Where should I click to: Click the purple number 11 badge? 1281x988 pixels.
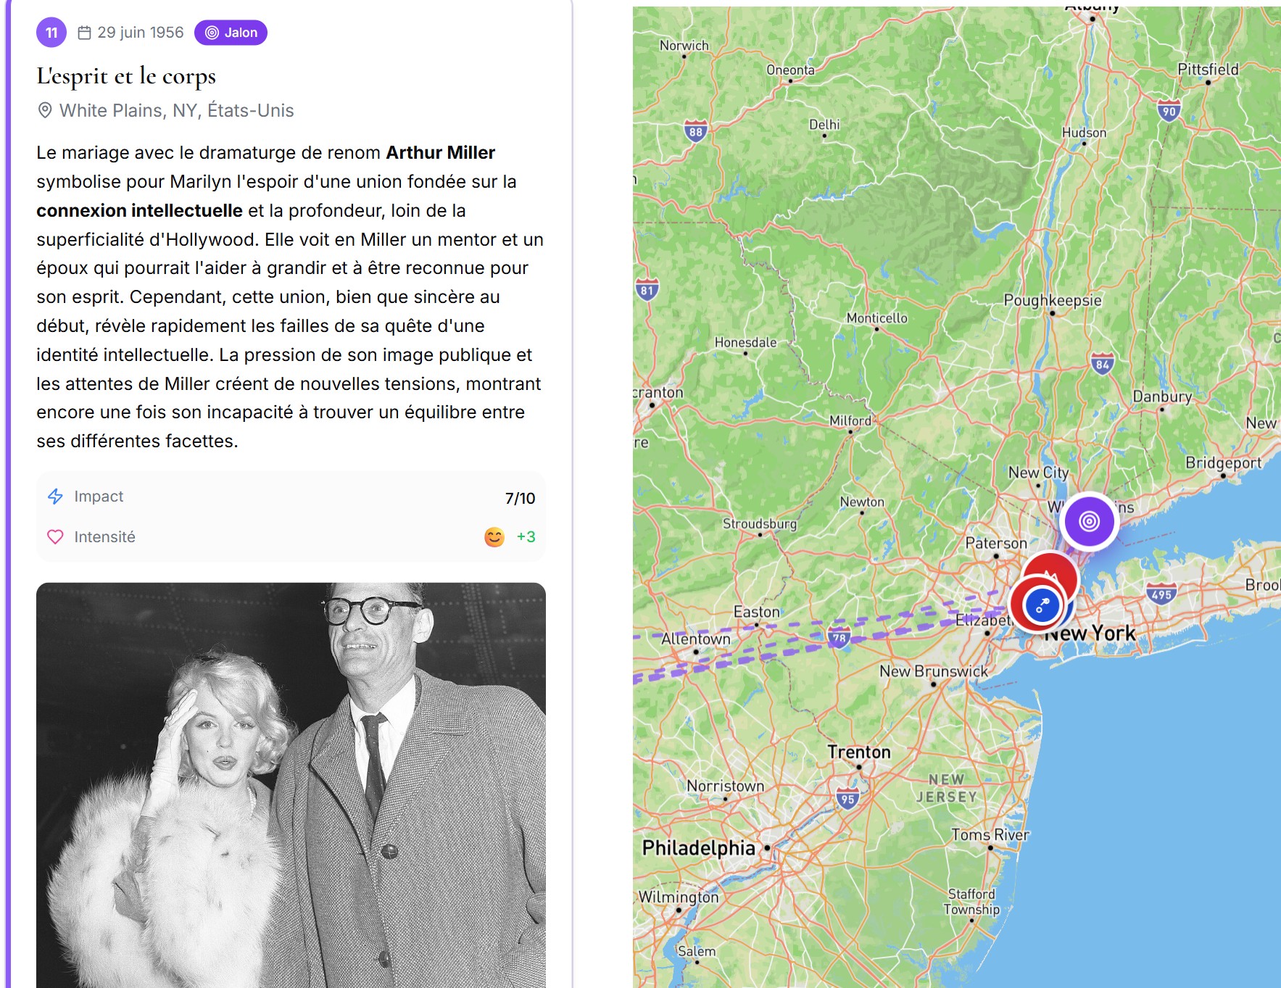coord(51,33)
